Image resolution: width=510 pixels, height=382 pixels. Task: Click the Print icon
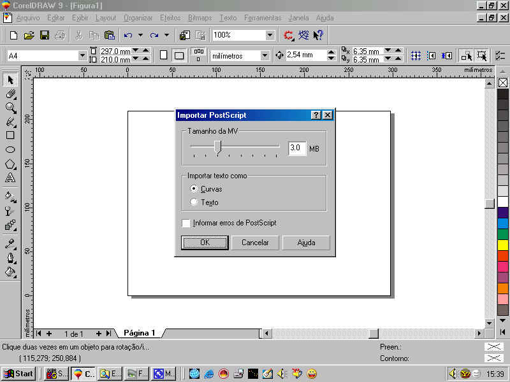click(x=60, y=35)
